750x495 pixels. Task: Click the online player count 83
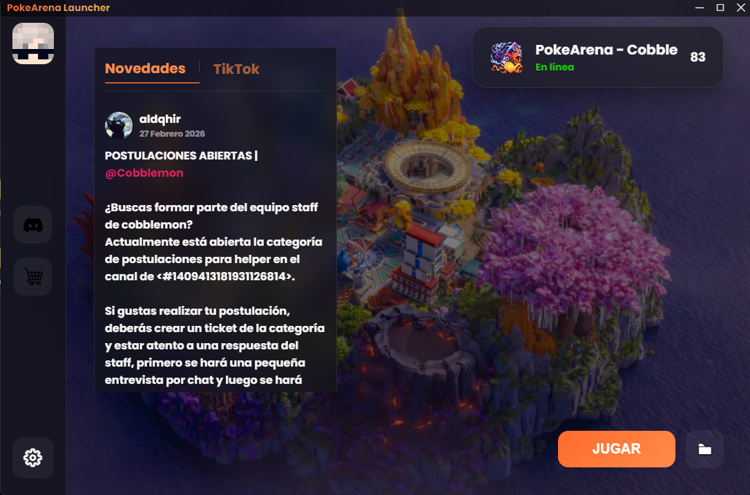click(698, 57)
